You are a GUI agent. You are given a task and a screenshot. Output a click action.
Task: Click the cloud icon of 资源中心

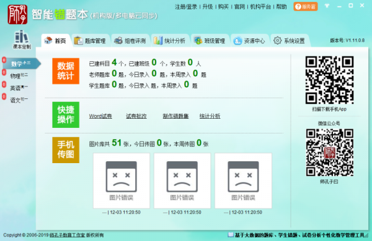(237, 41)
